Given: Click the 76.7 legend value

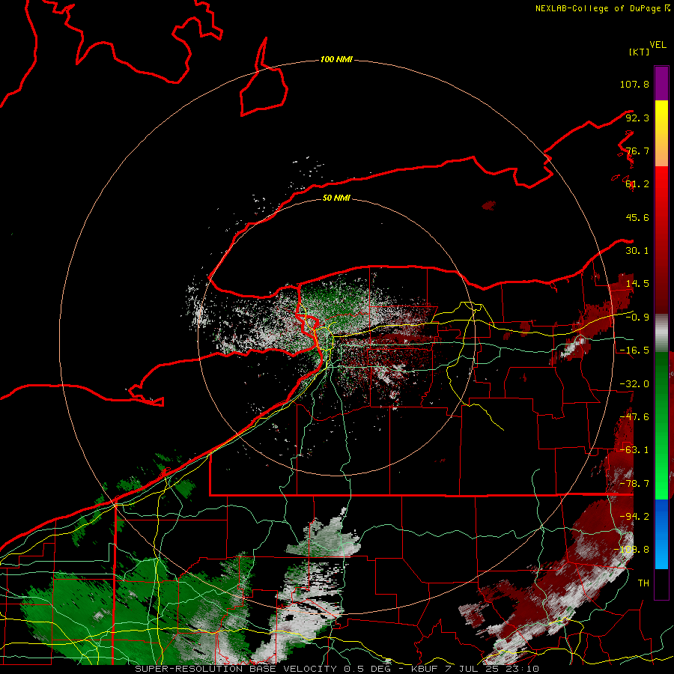Looking at the screenshot, I should [x=637, y=151].
